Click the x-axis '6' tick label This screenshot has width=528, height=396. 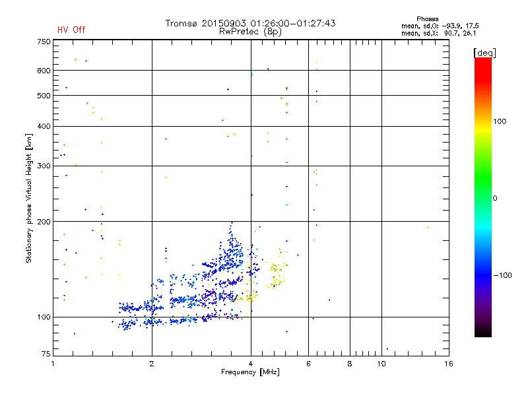coord(308,364)
